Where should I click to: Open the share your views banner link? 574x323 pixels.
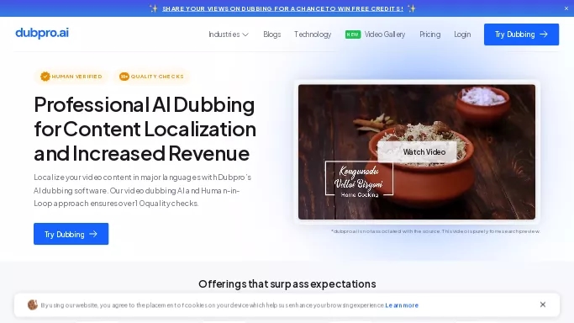pos(282,8)
